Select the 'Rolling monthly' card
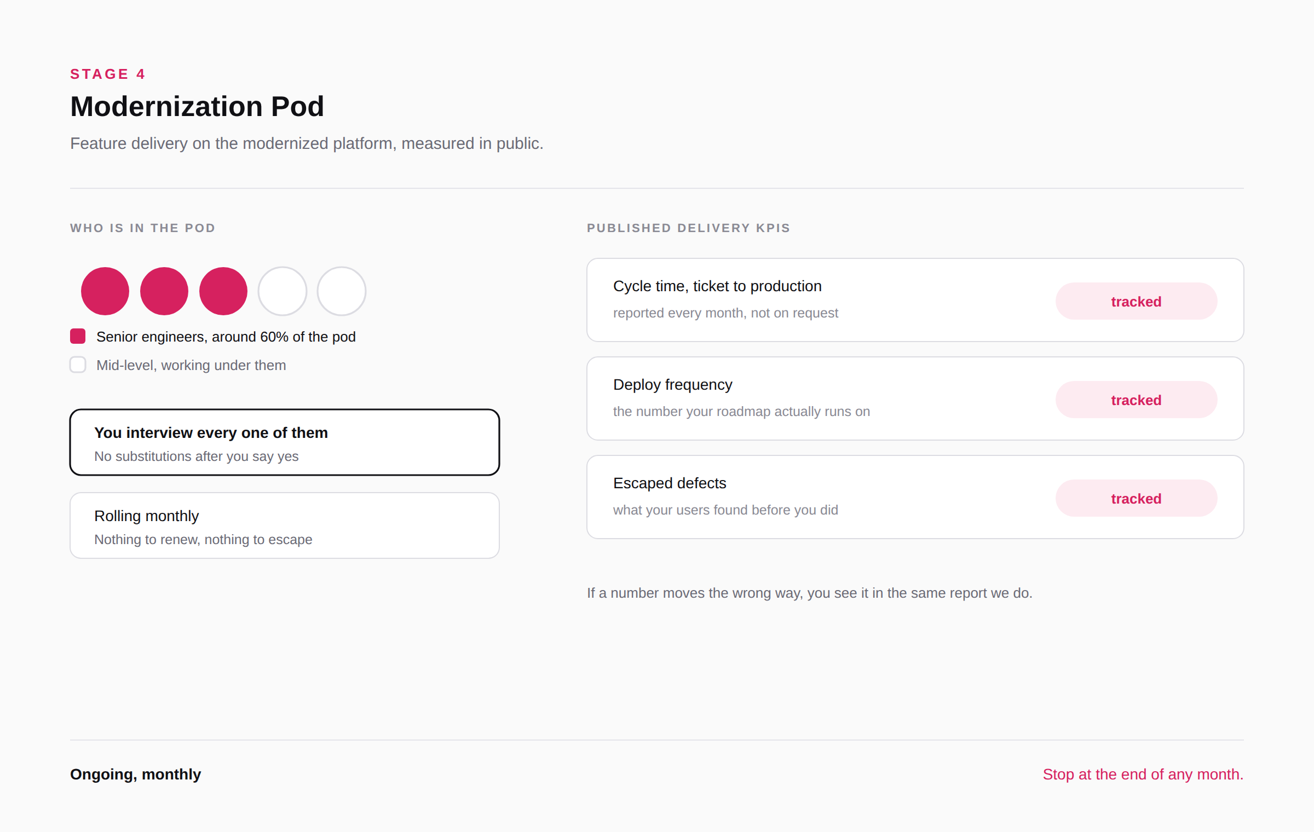The height and width of the screenshot is (832, 1314). click(x=285, y=525)
